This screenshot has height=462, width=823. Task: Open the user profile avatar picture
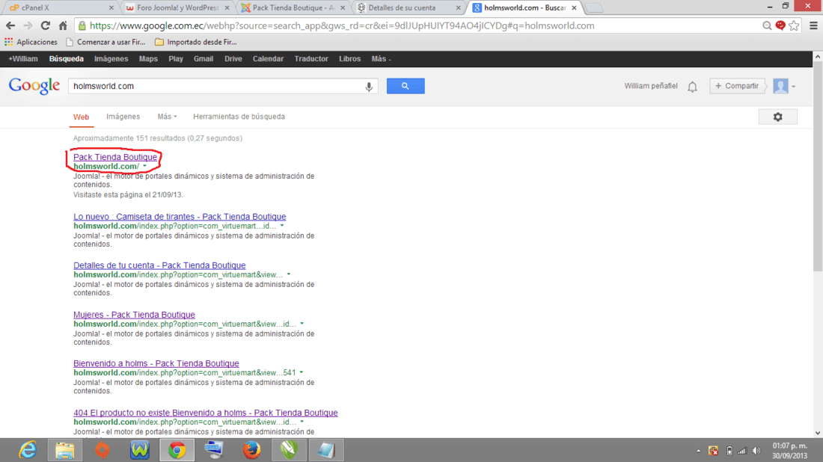pyautogui.click(x=780, y=86)
